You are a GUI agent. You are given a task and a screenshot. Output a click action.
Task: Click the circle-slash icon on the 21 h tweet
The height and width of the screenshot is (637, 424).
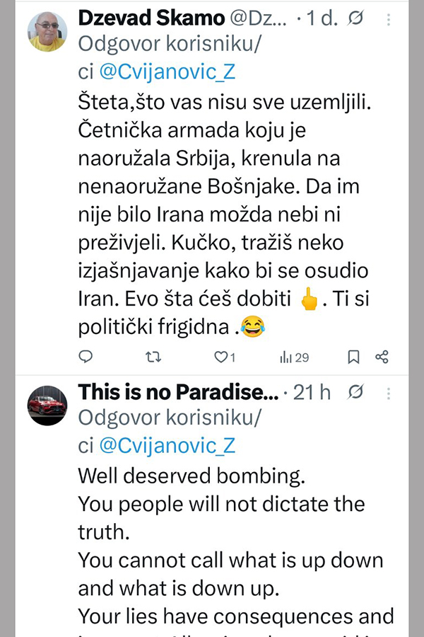[x=357, y=391]
